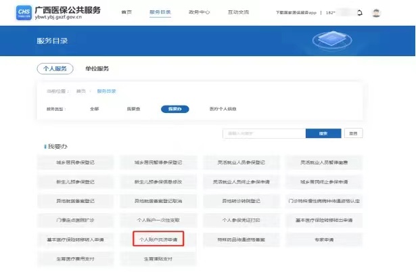This screenshot has height=274, width=416.
Task: Select the 医疗个人信息 filter
Action: point(223,108)
